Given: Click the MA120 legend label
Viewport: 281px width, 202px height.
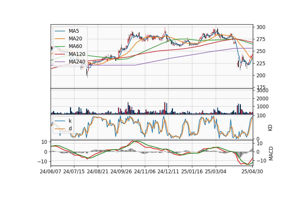Looking at the screenshot, I should click(77, 54).
